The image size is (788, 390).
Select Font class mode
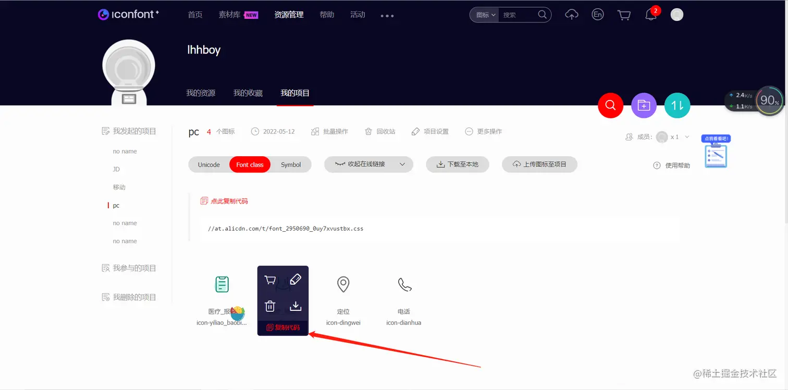point(250,165)
